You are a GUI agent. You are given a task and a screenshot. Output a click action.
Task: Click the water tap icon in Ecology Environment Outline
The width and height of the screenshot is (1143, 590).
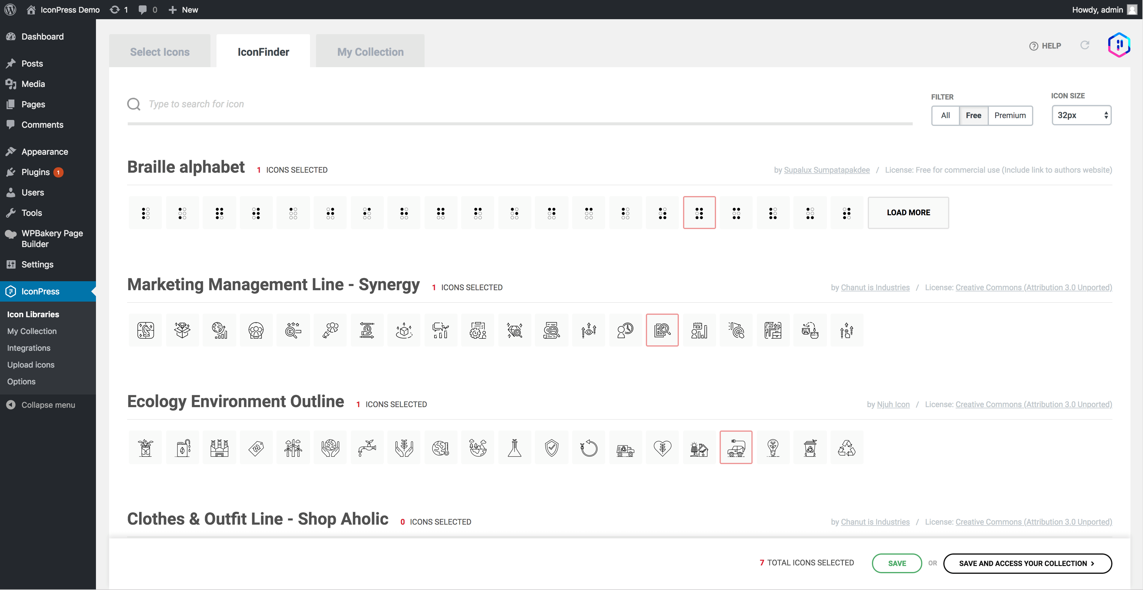[x=367, y=447]
